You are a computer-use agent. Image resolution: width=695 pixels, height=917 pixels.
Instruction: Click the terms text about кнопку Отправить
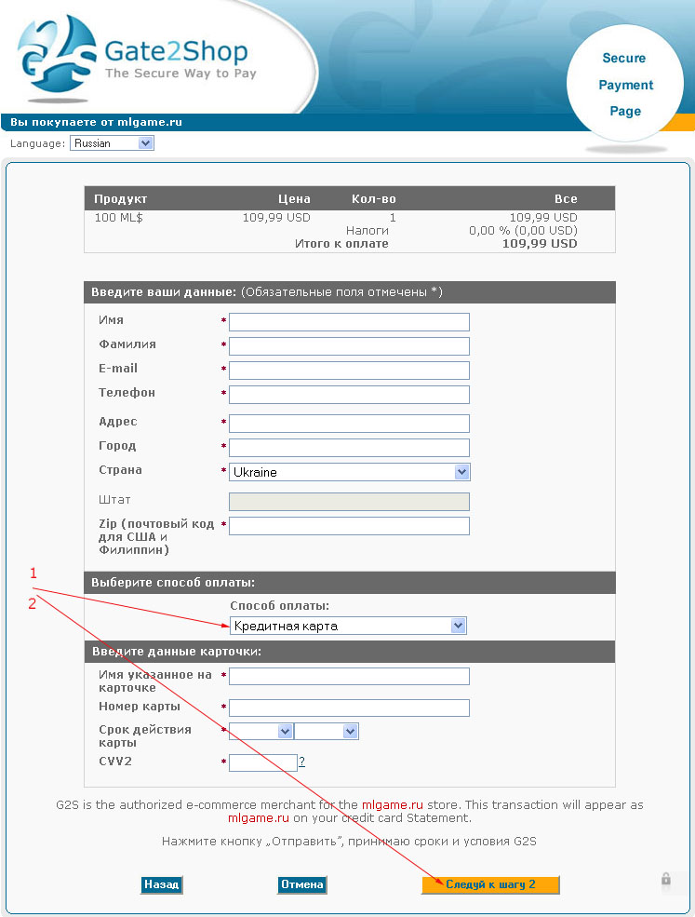pos(349,842)
